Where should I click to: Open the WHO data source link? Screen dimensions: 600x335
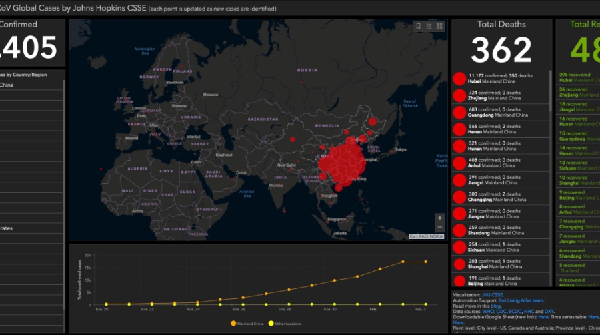[488, 311]
